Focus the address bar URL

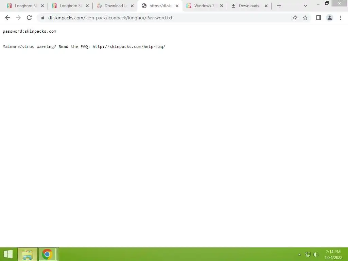[110, 18]
